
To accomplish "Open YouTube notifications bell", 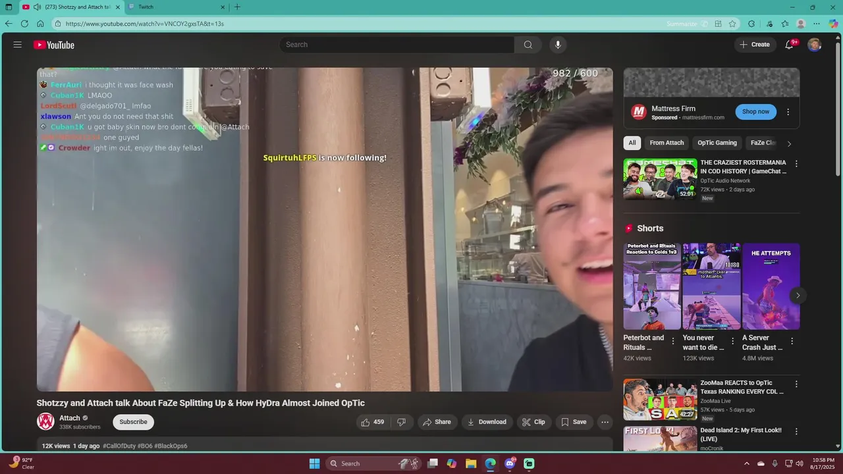I will 789,45.
